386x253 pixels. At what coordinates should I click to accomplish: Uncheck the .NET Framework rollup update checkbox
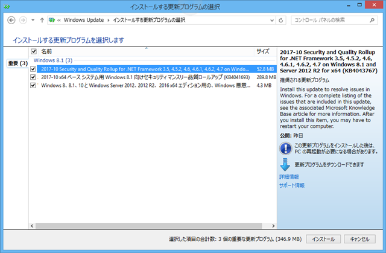33,69
